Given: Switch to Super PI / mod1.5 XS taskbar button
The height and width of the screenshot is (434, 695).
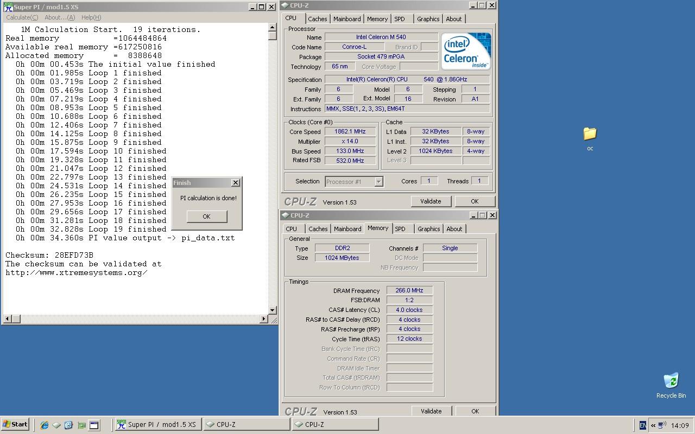Looking at the screenshot, I should point(158,425).
